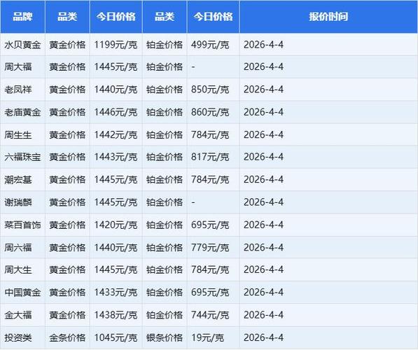Image resolution: width=418 pixels, height=350 pixels.
Task: Click the 1420元/克 gold price
Action: pyautogui.click(x=116, y=225)
